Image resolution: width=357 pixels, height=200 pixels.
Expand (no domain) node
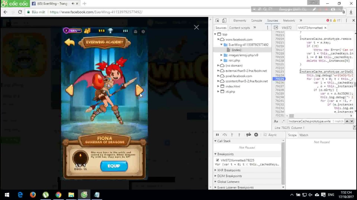pyautogui.click(x=218, y=66)
